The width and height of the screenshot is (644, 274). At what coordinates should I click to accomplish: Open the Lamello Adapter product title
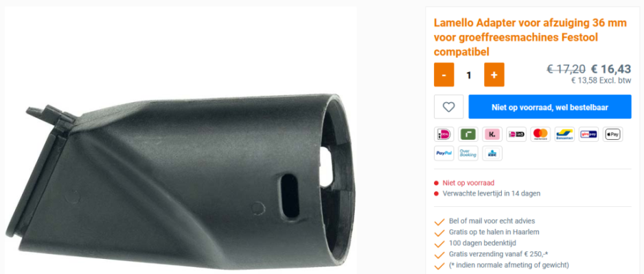click(x=530, y=37)
